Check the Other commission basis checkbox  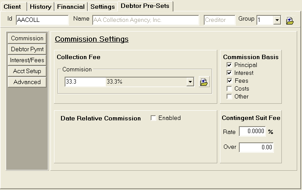(x=229, y=96)
